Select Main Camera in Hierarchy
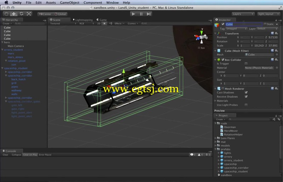The height and width of the screenshot is (182, 283). [16, 46]
